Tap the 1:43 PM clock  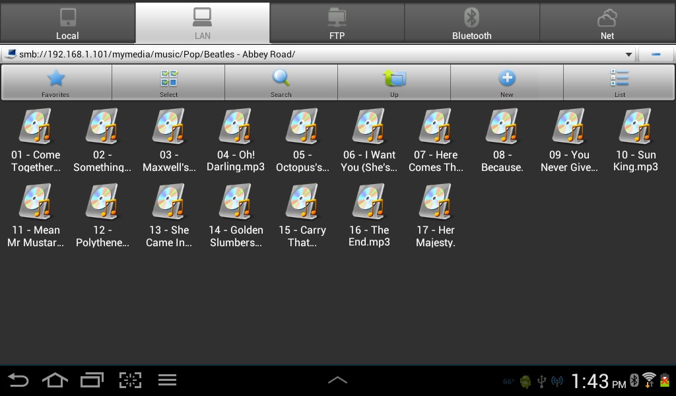pyautogui.click(x=598, y=381)
